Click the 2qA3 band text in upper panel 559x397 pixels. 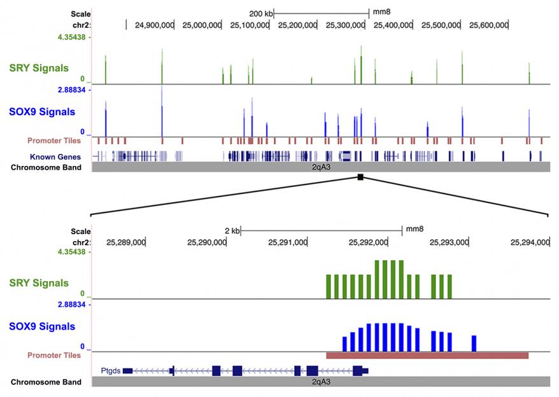[x=321, y=167]
